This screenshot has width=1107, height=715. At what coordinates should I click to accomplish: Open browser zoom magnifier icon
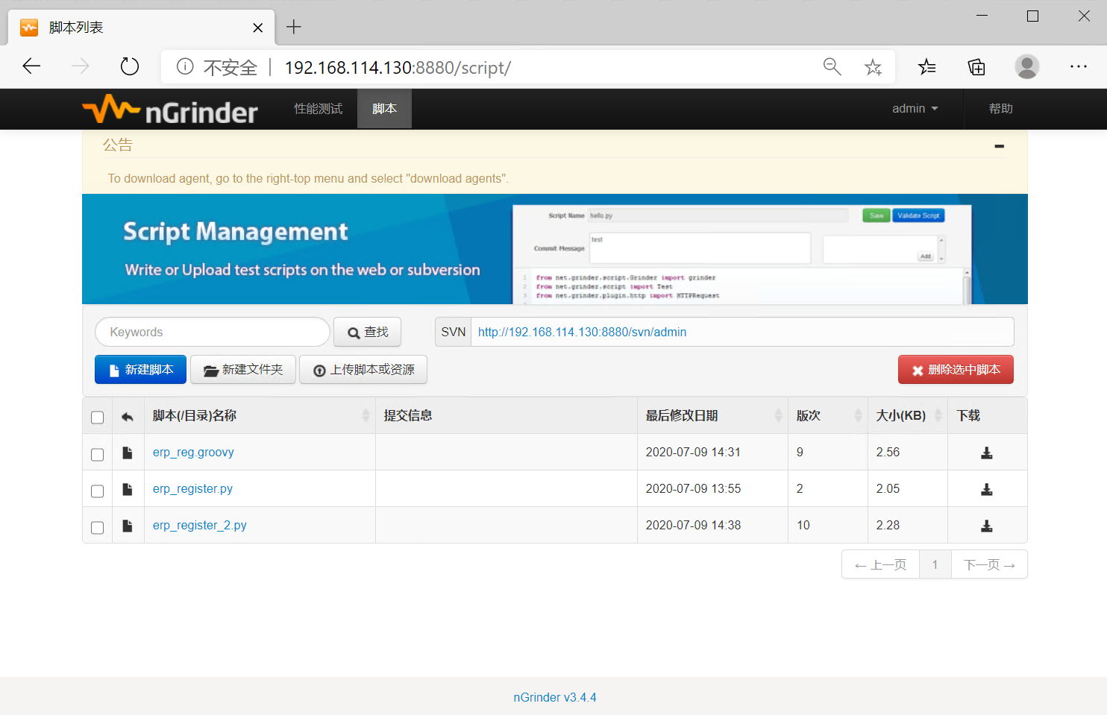(x=832, y=67)
